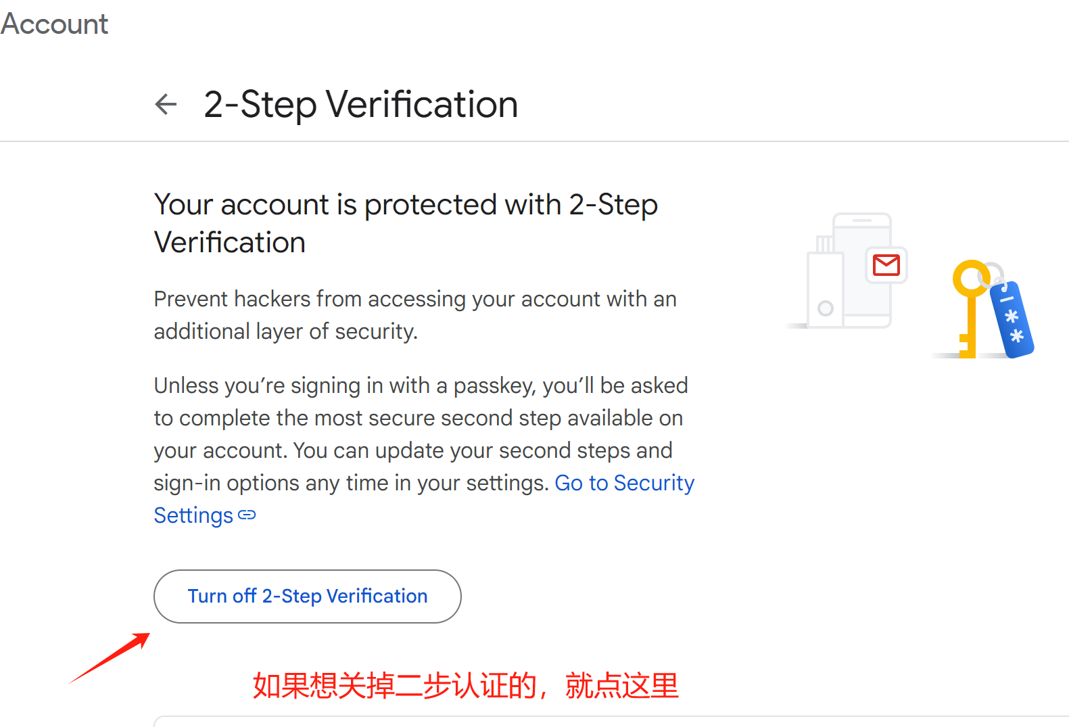Click the 2-Step Verification page title

point(361,104)
